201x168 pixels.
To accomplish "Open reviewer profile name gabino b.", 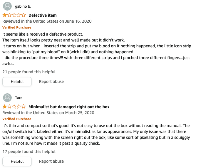I will 23,6.
